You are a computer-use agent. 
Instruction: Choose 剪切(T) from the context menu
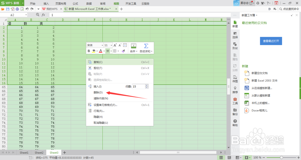point(120,68)
